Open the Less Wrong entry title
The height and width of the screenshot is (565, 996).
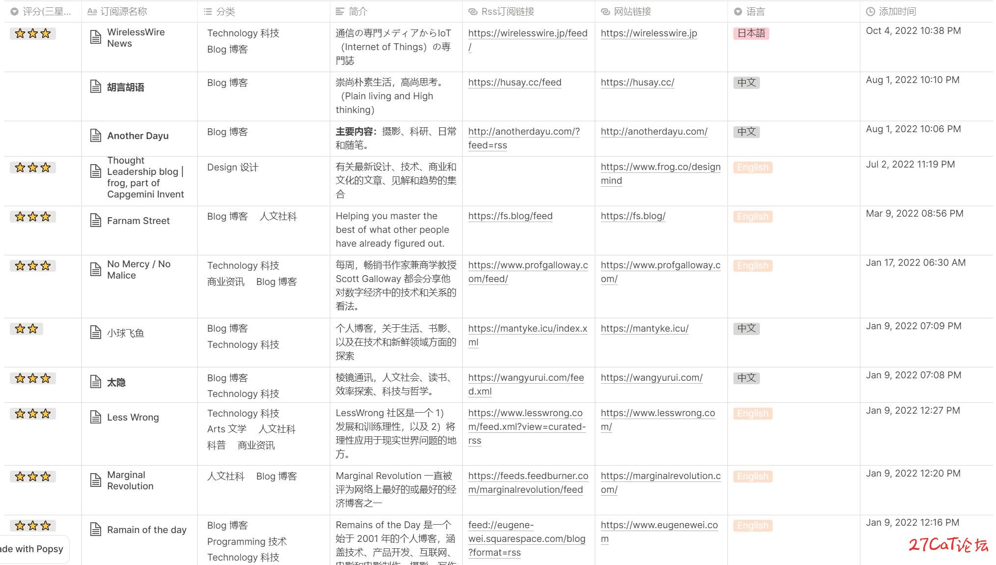pos(133,417)
